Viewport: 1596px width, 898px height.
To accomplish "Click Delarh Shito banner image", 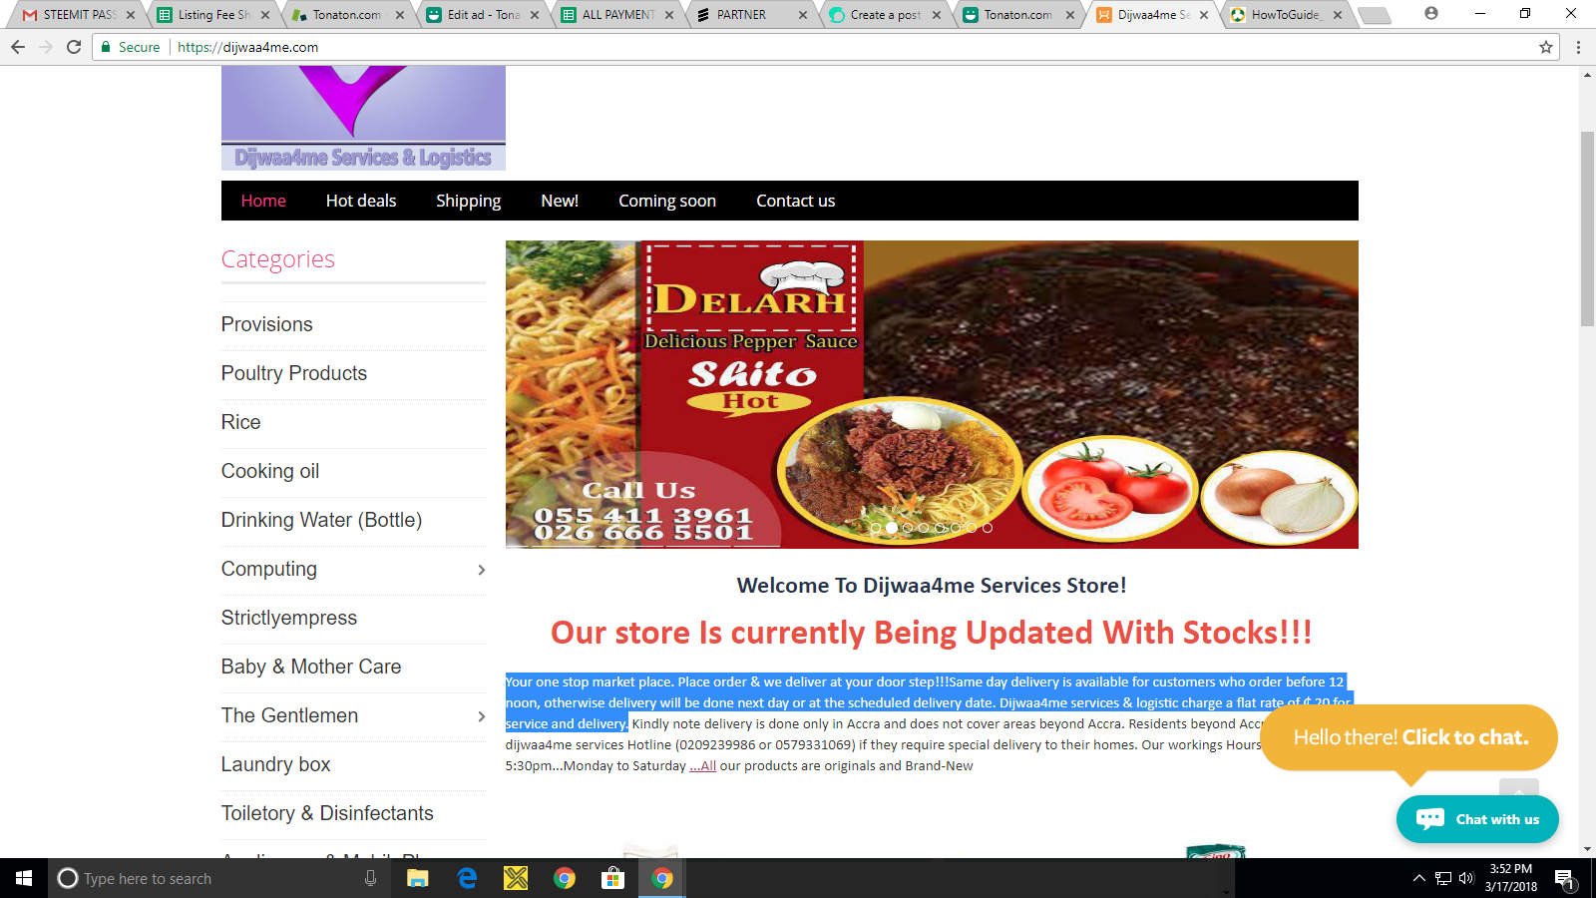I will click(932, 394).
